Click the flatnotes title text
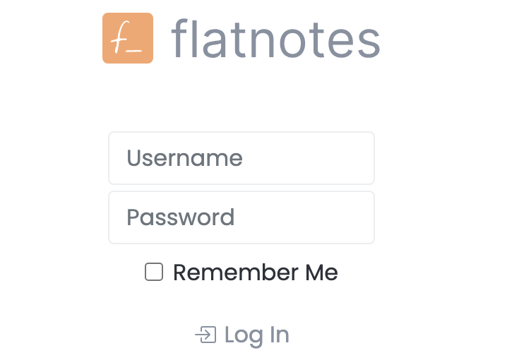Image resolution: width=507 pixels, height=360 pixels. tap(275, 40)
